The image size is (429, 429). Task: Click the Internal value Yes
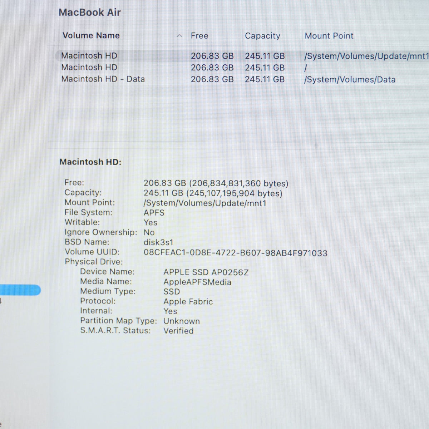tap(170, 311)
